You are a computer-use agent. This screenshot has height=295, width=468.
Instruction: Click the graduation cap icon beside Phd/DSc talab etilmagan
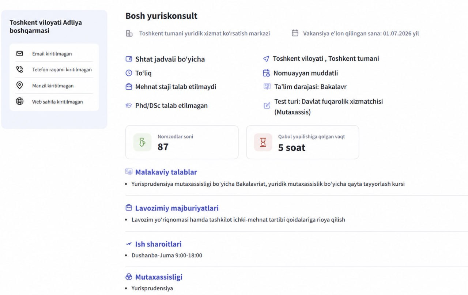point(129,106)
